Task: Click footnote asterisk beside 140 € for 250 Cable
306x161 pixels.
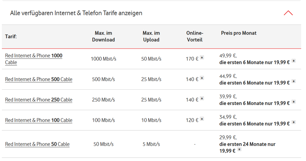Action: [202, 99]
